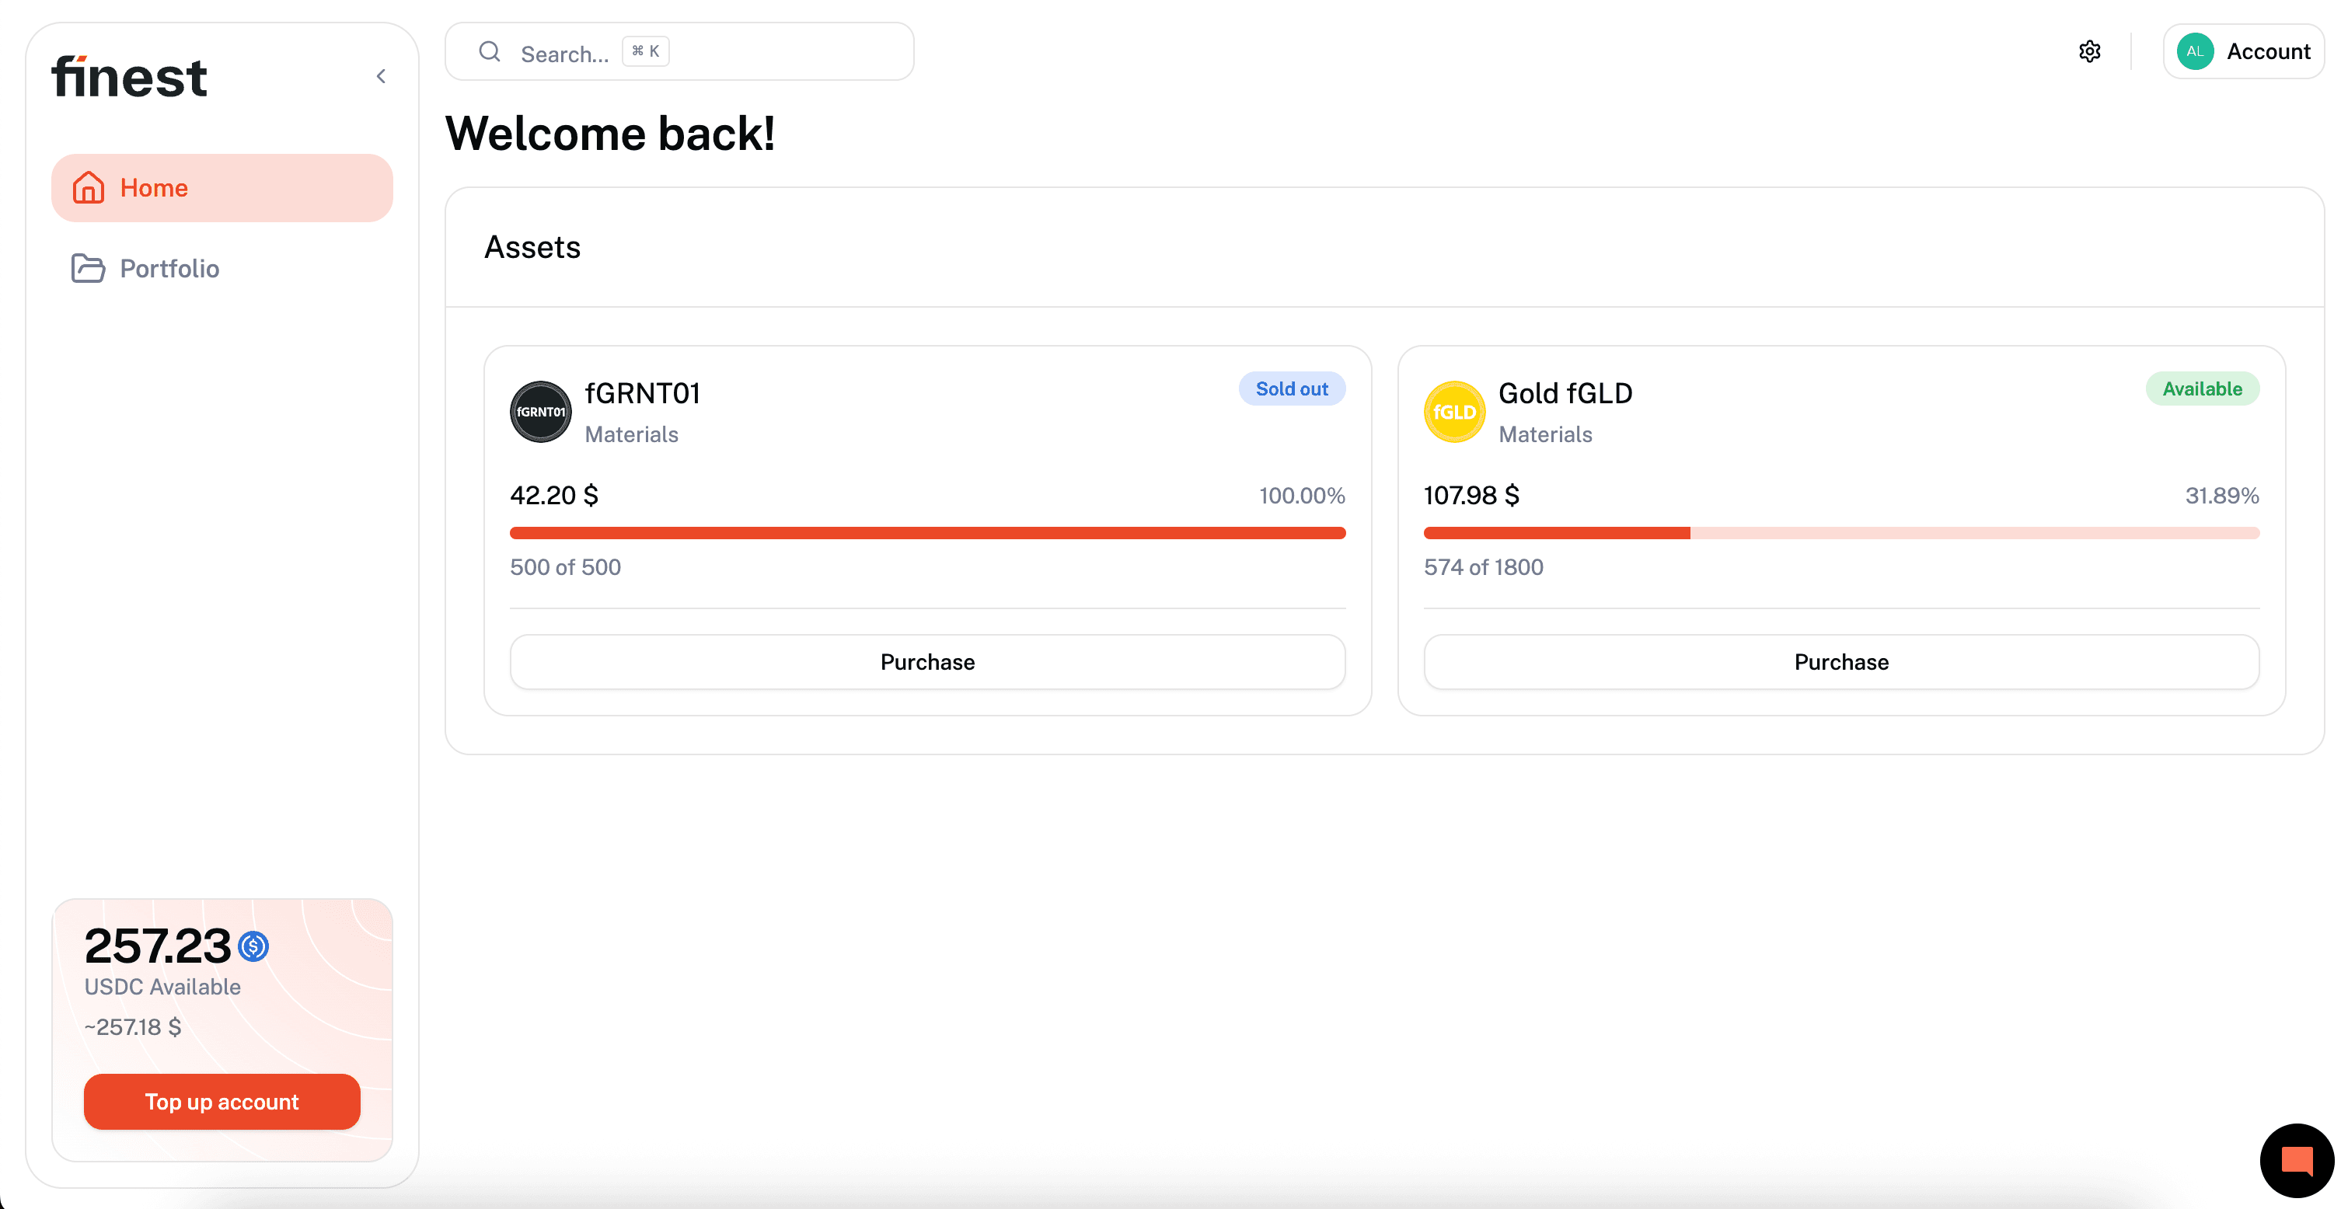
Task: Go to the Portfolio section
Action: 169,269
